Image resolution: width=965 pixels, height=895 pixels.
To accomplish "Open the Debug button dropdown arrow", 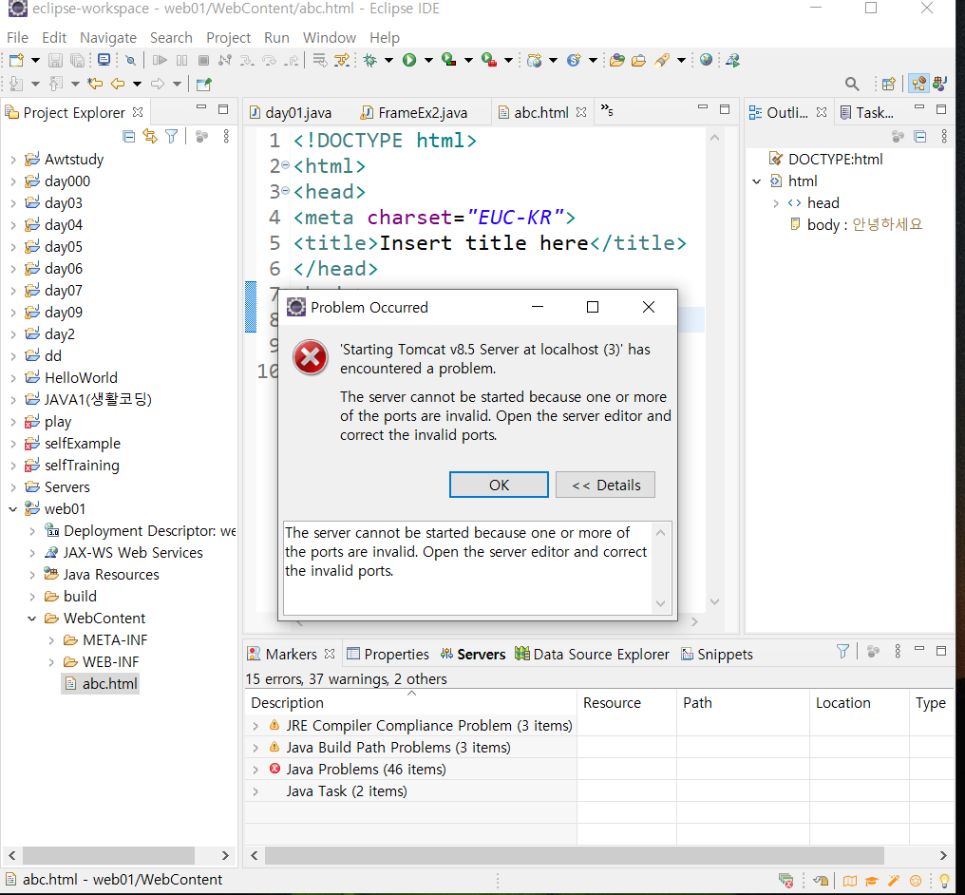I will [x=389, y=60].
